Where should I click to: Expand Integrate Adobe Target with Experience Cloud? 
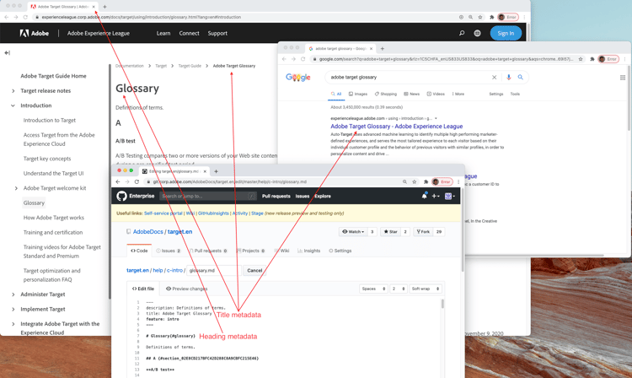click(13, 324)
